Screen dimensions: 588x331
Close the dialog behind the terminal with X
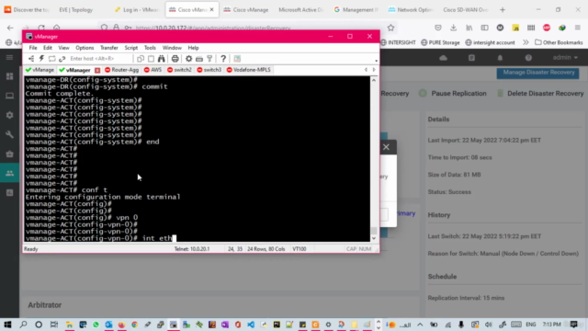coord(386,147)
